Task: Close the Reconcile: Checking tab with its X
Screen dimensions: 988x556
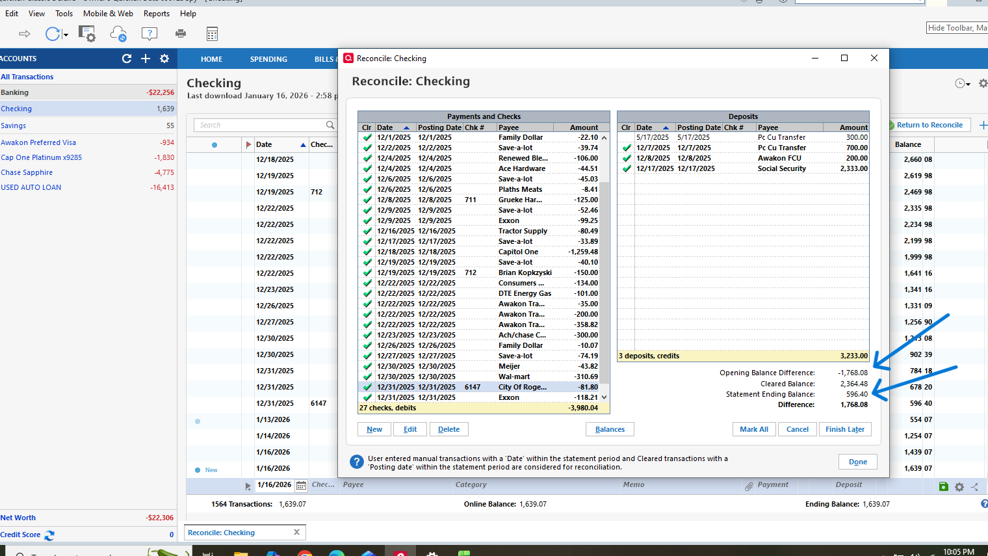Action: 297,532
